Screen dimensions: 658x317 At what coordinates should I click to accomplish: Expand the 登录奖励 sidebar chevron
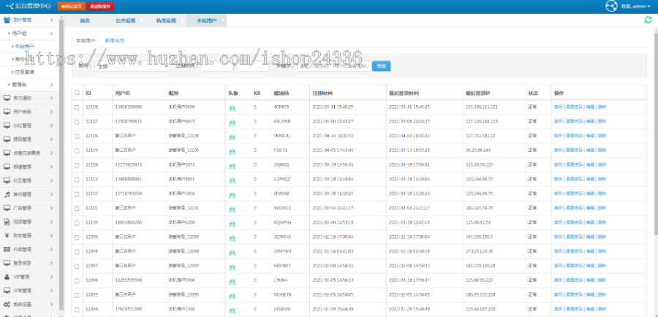pos(51,263)
